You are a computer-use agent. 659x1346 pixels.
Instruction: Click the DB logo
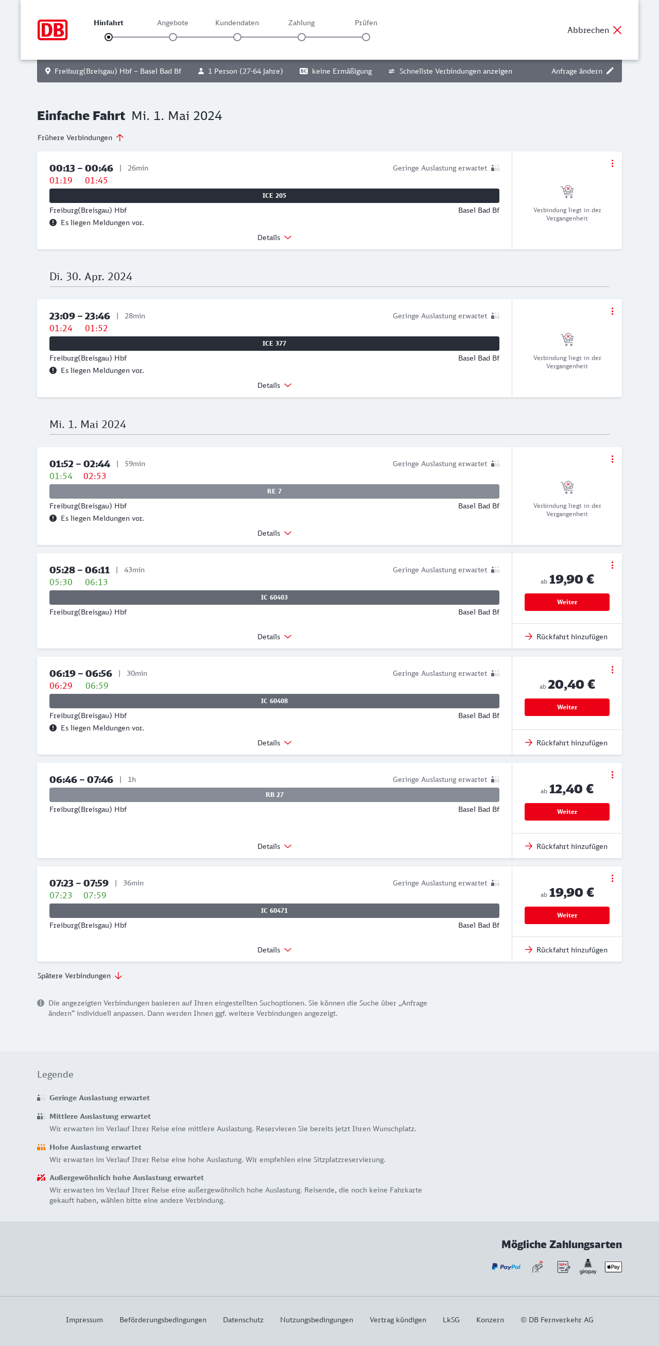[x=52, y=30]
